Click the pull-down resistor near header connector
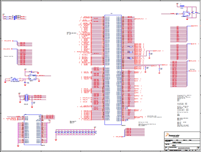Image resolution: width=201 pixels, height=152 pixels. pyautogui.click(x=32, y=103)
